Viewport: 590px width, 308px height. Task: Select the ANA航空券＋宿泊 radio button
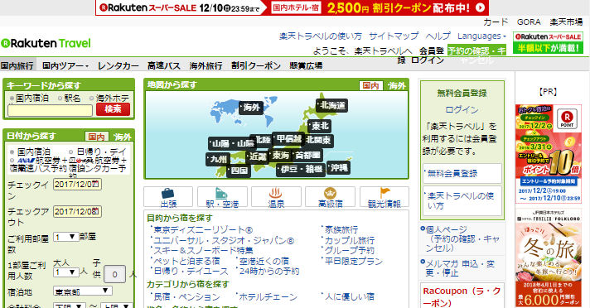coord(12,161)
